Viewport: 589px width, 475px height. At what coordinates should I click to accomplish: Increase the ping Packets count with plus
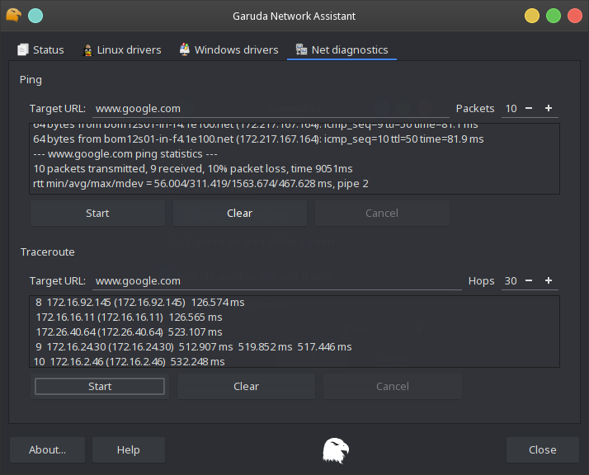point(549,108)
